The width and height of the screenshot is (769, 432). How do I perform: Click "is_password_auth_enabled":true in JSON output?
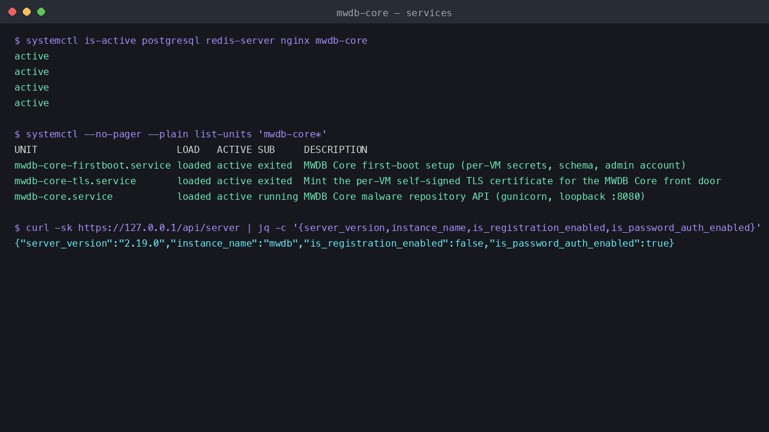579,244
